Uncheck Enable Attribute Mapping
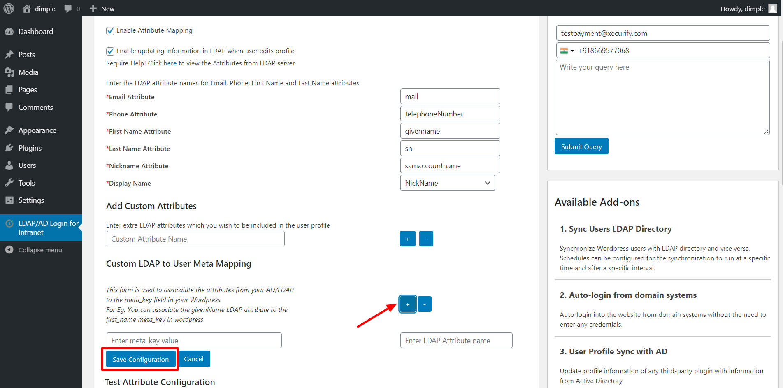Screen dimensions: 783x388 (x=110, y=30)
